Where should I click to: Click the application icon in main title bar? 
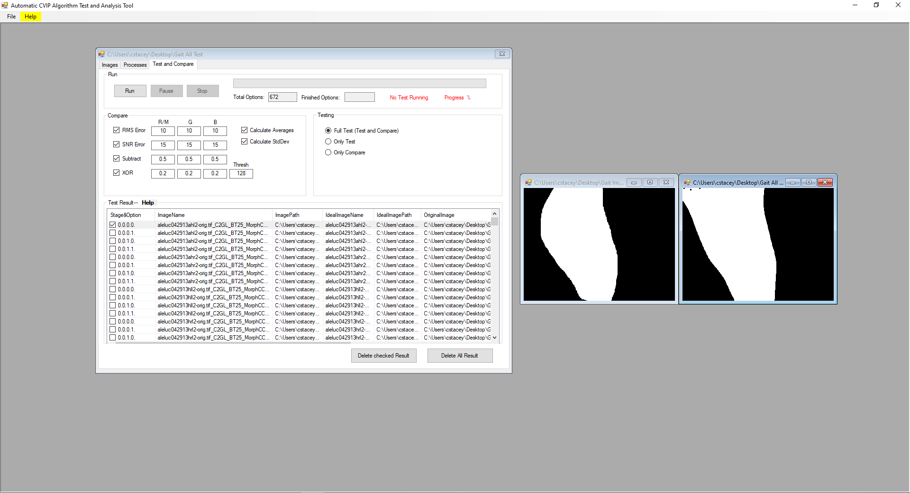pyautogui.click(x=5, y=5)
